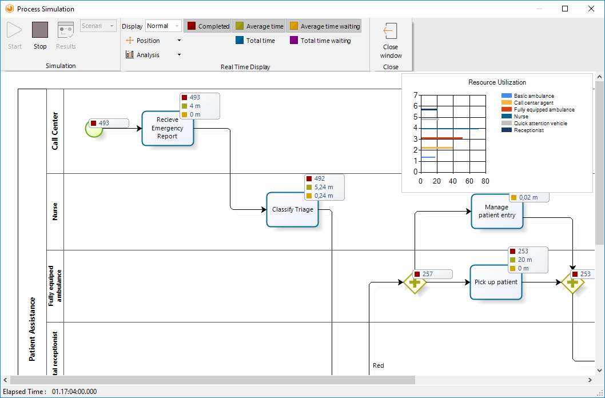Viewport: 605px width, 398px height.
Task: Click the Call Center lane header
Action: click(x=55, y=131)
